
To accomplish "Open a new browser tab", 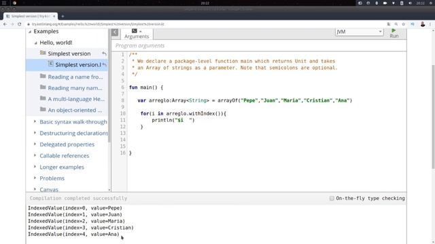I will click(63, 16).
